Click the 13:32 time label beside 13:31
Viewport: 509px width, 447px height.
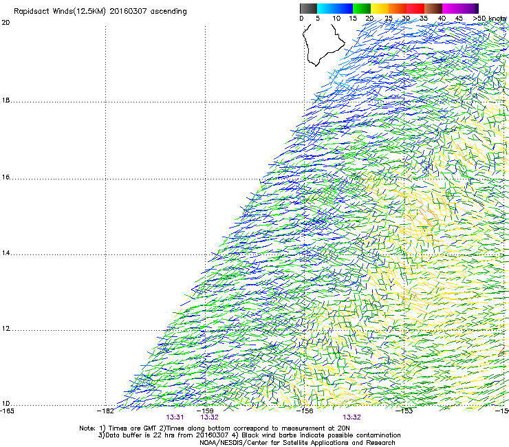point(209,417)
